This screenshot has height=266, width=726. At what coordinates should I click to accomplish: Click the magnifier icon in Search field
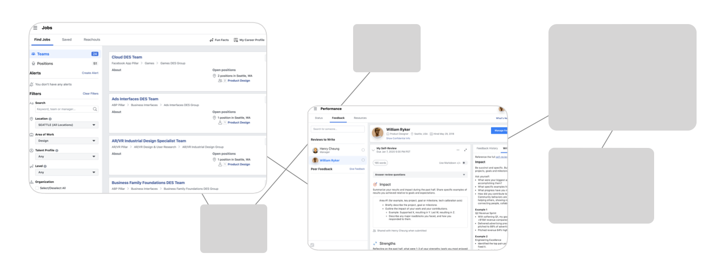coord(95,109)
